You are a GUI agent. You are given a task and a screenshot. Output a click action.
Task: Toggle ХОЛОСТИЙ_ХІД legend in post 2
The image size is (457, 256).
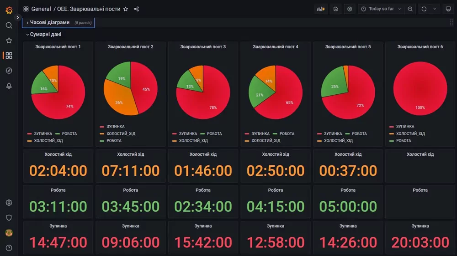[x=121, y=133]
